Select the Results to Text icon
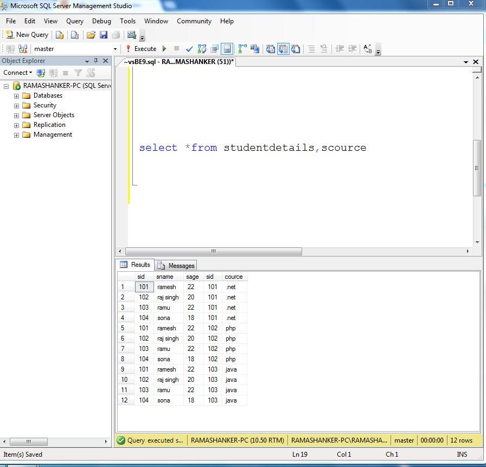 point(270,49)
